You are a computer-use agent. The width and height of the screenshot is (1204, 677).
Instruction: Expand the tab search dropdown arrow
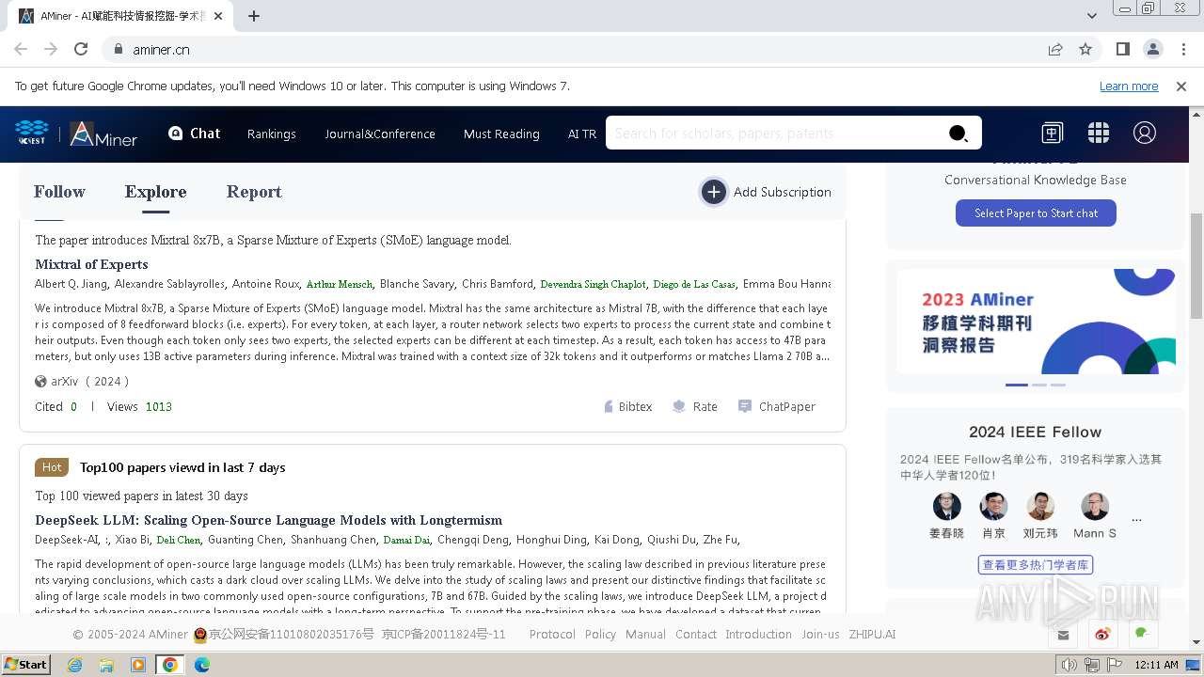(1091, 16)
